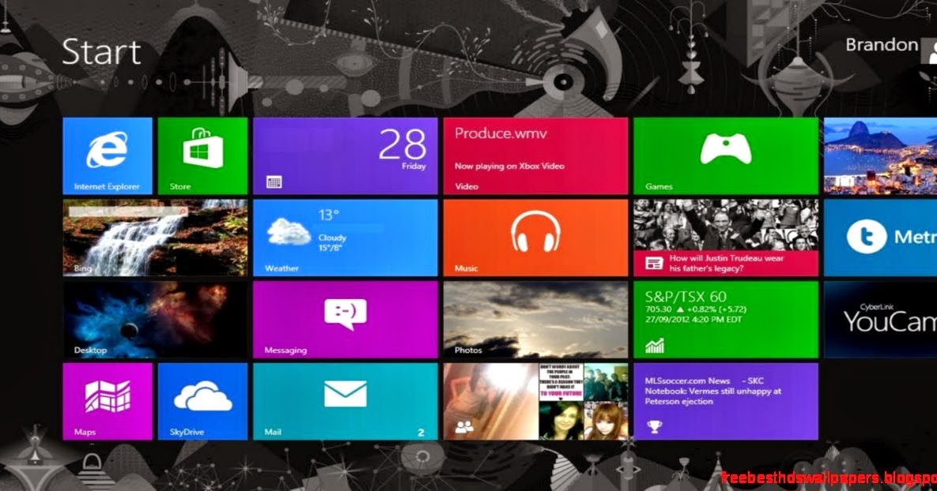Open SkyDrive
Viewport: 937px width, 491px height.
[x=202, y=401]
